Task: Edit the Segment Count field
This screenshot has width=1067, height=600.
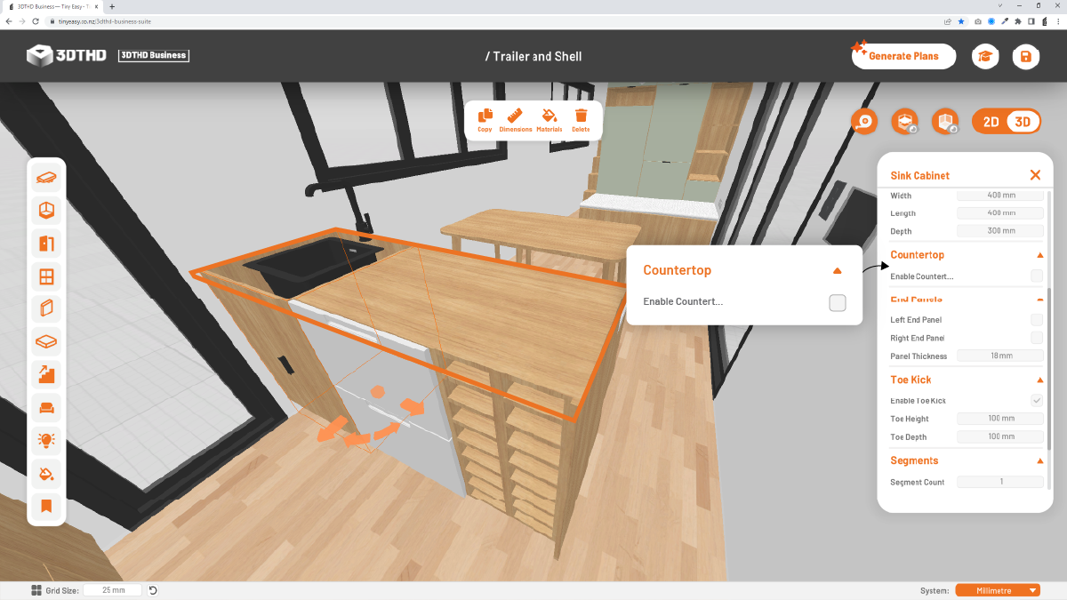Action: coord(1000,482)
